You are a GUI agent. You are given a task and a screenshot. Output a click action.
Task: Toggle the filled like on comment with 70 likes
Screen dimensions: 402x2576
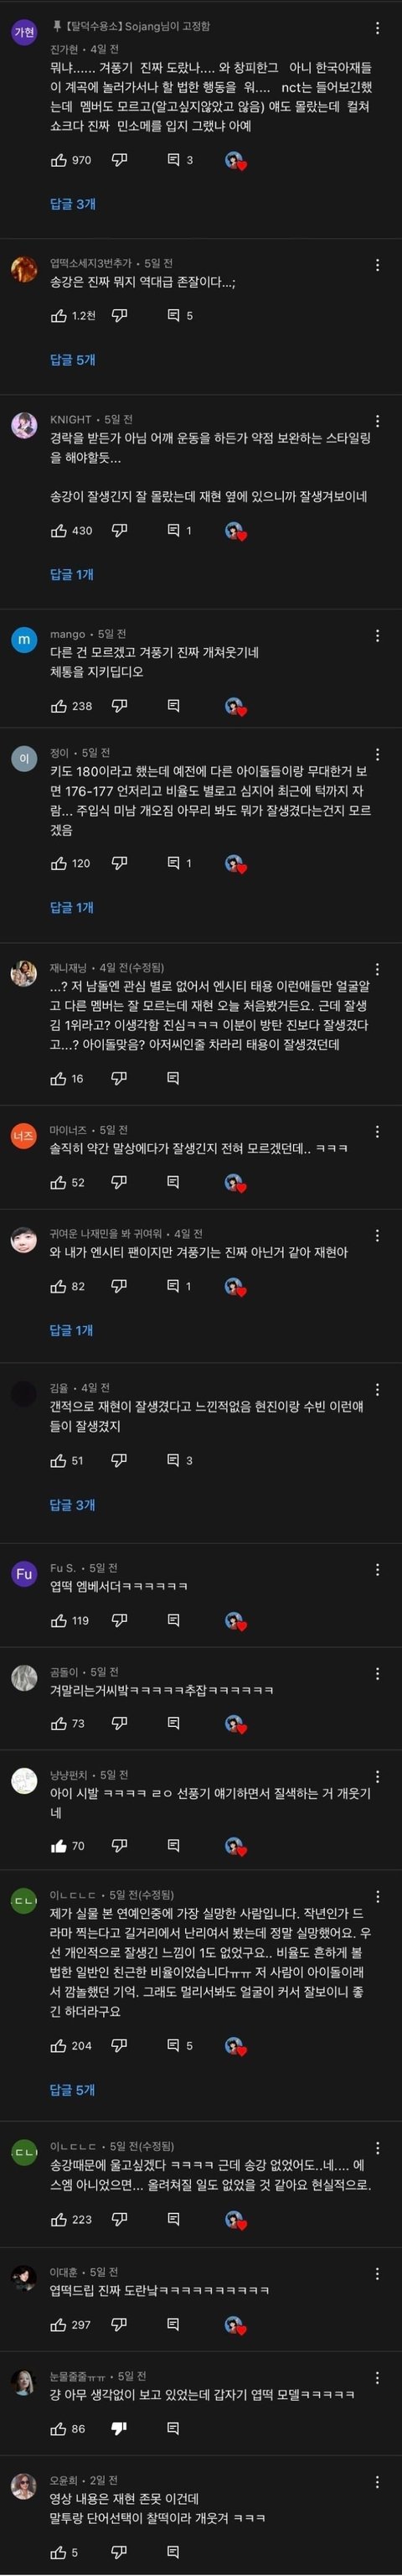pyautogui.click(x=59, y=1846)
